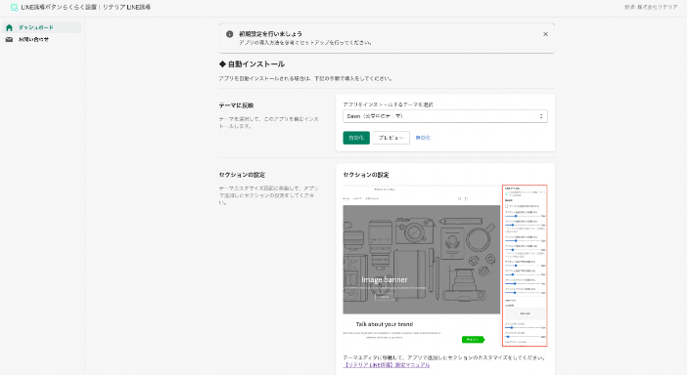Screen dimensions: 691x375
Task: Click the テーマに反映 label
Action: [x=236, y=105]
